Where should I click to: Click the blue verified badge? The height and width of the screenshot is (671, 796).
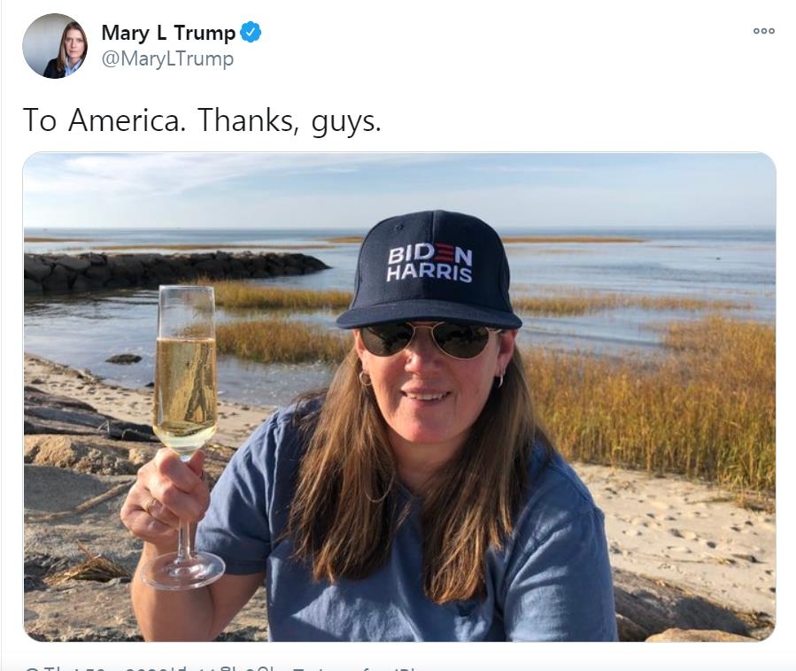(251, 33)
